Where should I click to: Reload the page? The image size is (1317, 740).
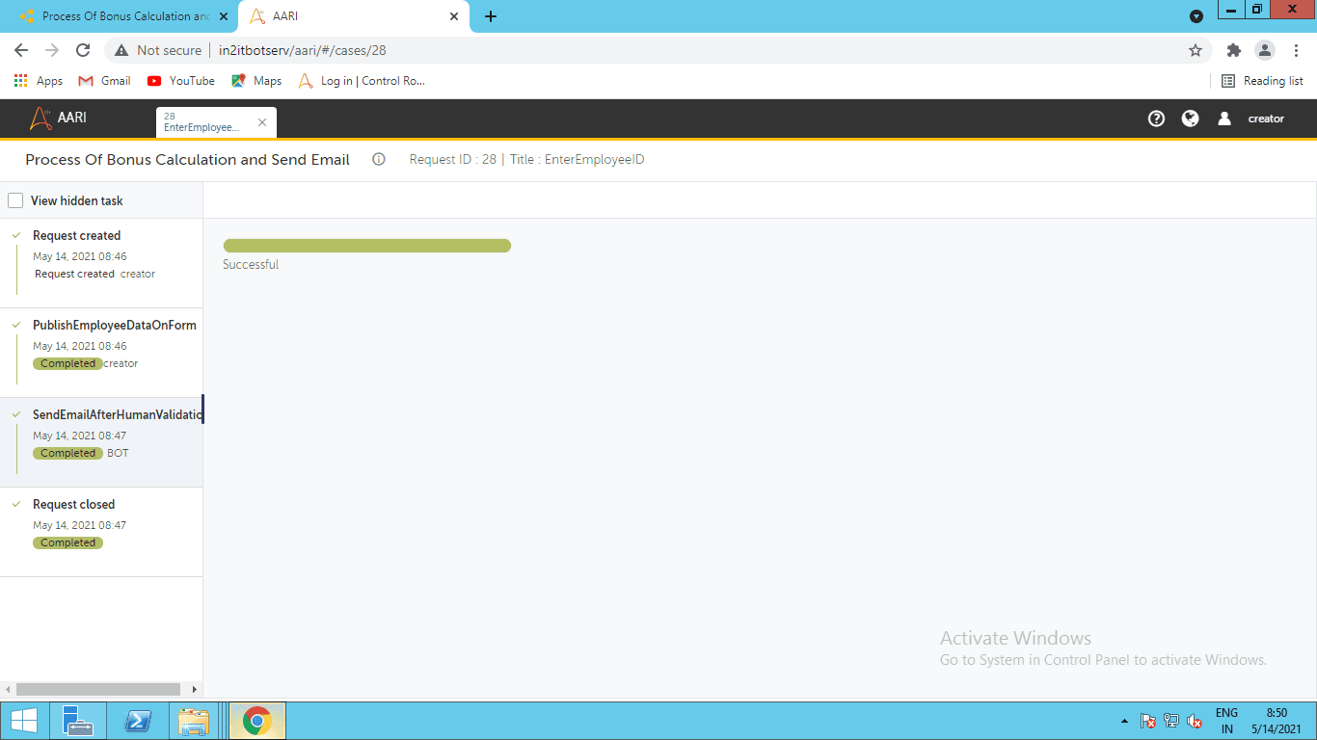pyautogui.click(x=83, y=50)
